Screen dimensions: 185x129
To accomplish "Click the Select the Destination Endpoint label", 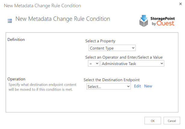I will pyautogui.click(x=111, y=80).
